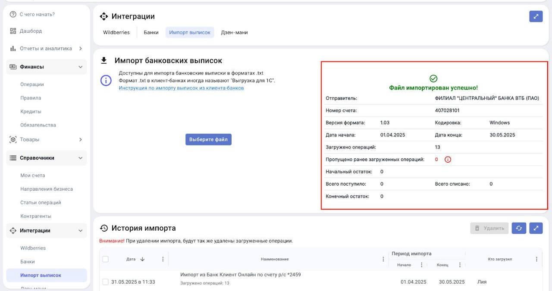Sort import history by date arrow
This screenshot has width=552, height=291.
point(142,259)
